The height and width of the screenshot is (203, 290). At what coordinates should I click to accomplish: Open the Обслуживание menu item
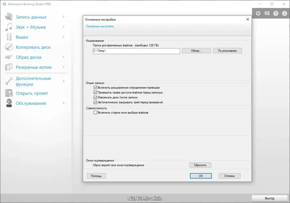31,103
